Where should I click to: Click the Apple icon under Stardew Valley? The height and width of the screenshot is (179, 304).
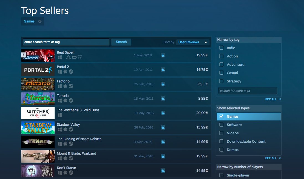tap(65, 129)
